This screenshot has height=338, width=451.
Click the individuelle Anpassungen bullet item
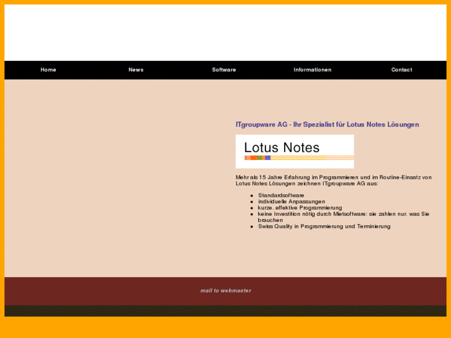click(292, 202)
